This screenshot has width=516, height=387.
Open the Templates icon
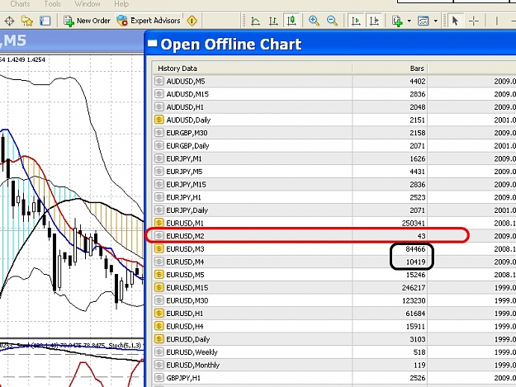423,21
